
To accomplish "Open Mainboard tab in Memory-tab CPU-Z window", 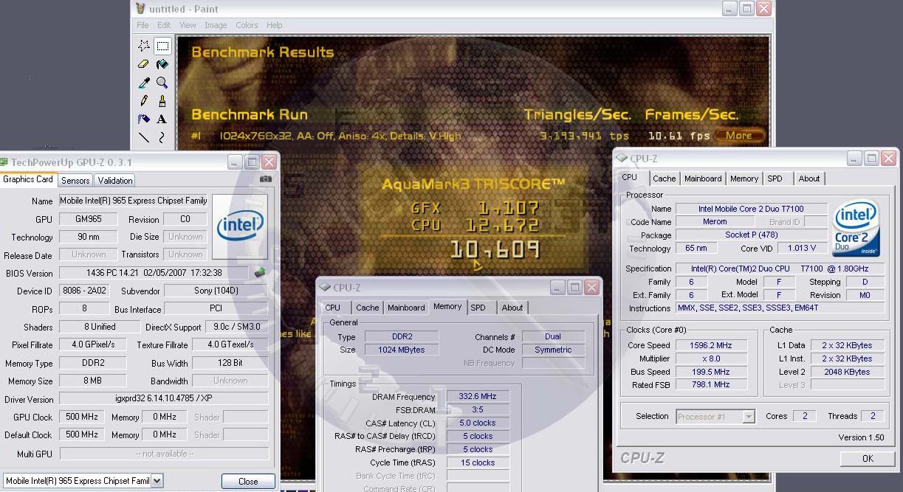I will coord(406,308).
